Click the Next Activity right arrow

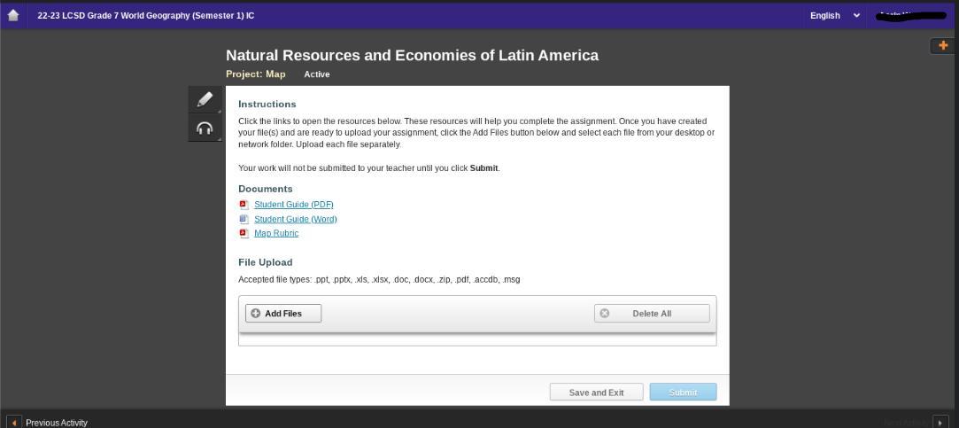(940, 423)
